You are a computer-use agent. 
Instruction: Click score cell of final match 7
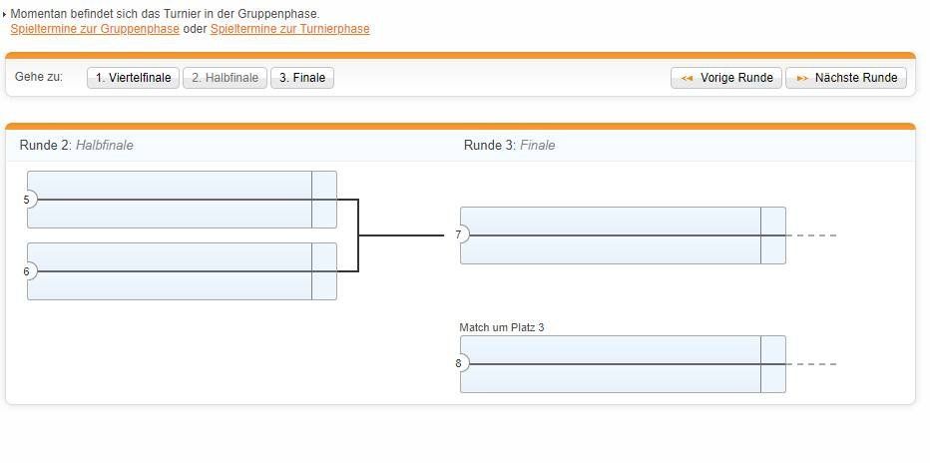[x=773, y=235]
